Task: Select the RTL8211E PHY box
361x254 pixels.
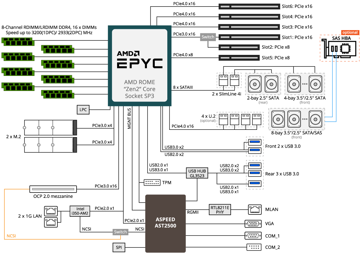Action: [220, 209]
